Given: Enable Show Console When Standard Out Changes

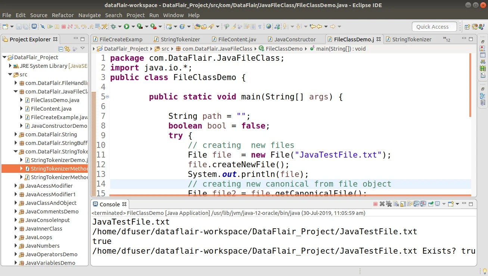Looking at the screenshot, I should click(416, 204).
